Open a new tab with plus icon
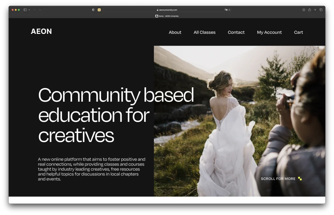The width and height of the screenshot is (334, 215). click(x=315, y=10)
